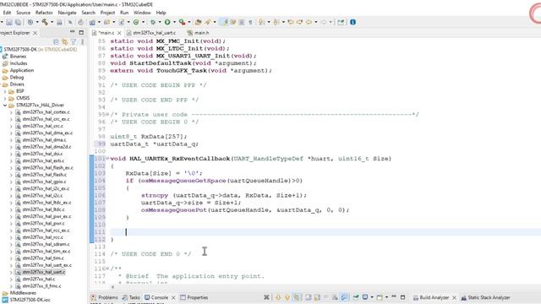Click the Console clear (X) icon
The width and height of the screenshot is (541, 304).
point(266,297)
